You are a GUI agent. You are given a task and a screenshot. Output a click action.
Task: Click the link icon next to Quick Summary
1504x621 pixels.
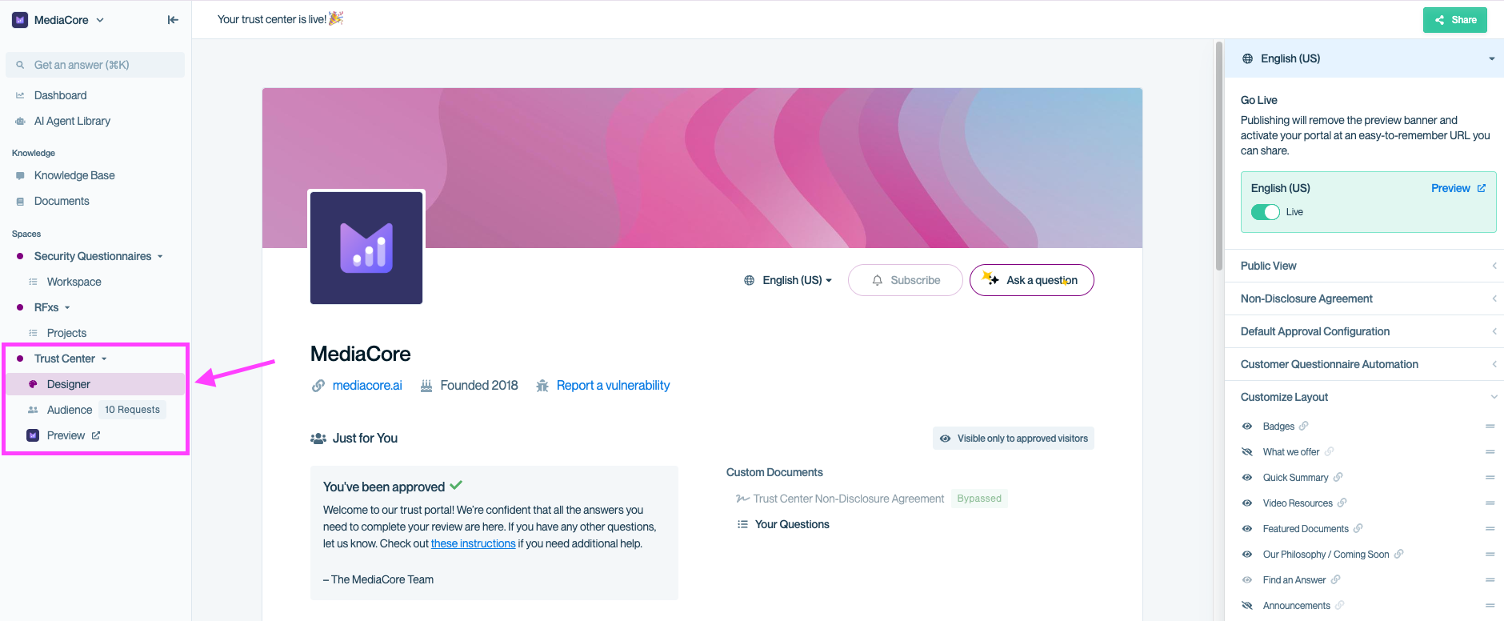tap(1338, 477)
